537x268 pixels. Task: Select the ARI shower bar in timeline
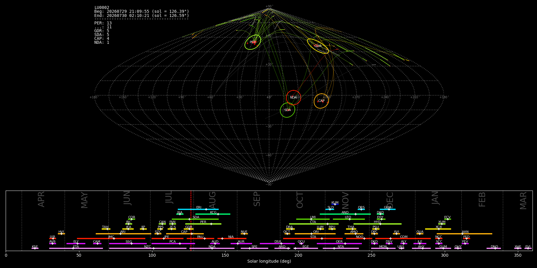tap(124, 234)
